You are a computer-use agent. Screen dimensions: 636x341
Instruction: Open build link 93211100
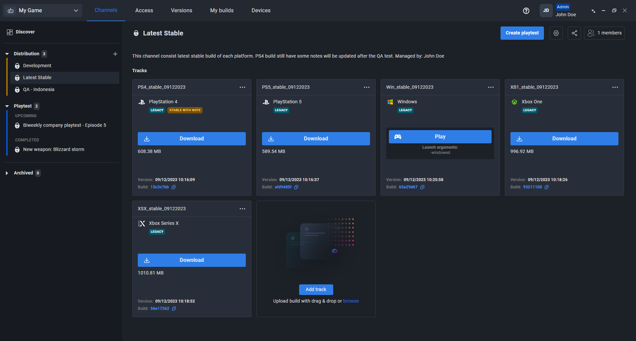pyautogui.click(x=532, y=187)
